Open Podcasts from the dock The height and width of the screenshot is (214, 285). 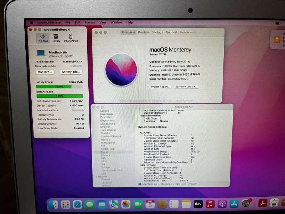222,205
